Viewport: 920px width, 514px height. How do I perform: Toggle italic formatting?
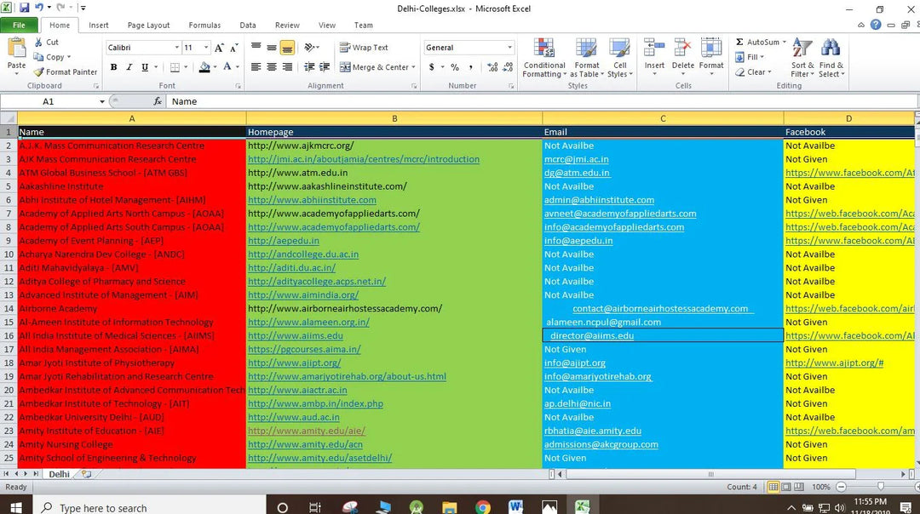(129, 66)
